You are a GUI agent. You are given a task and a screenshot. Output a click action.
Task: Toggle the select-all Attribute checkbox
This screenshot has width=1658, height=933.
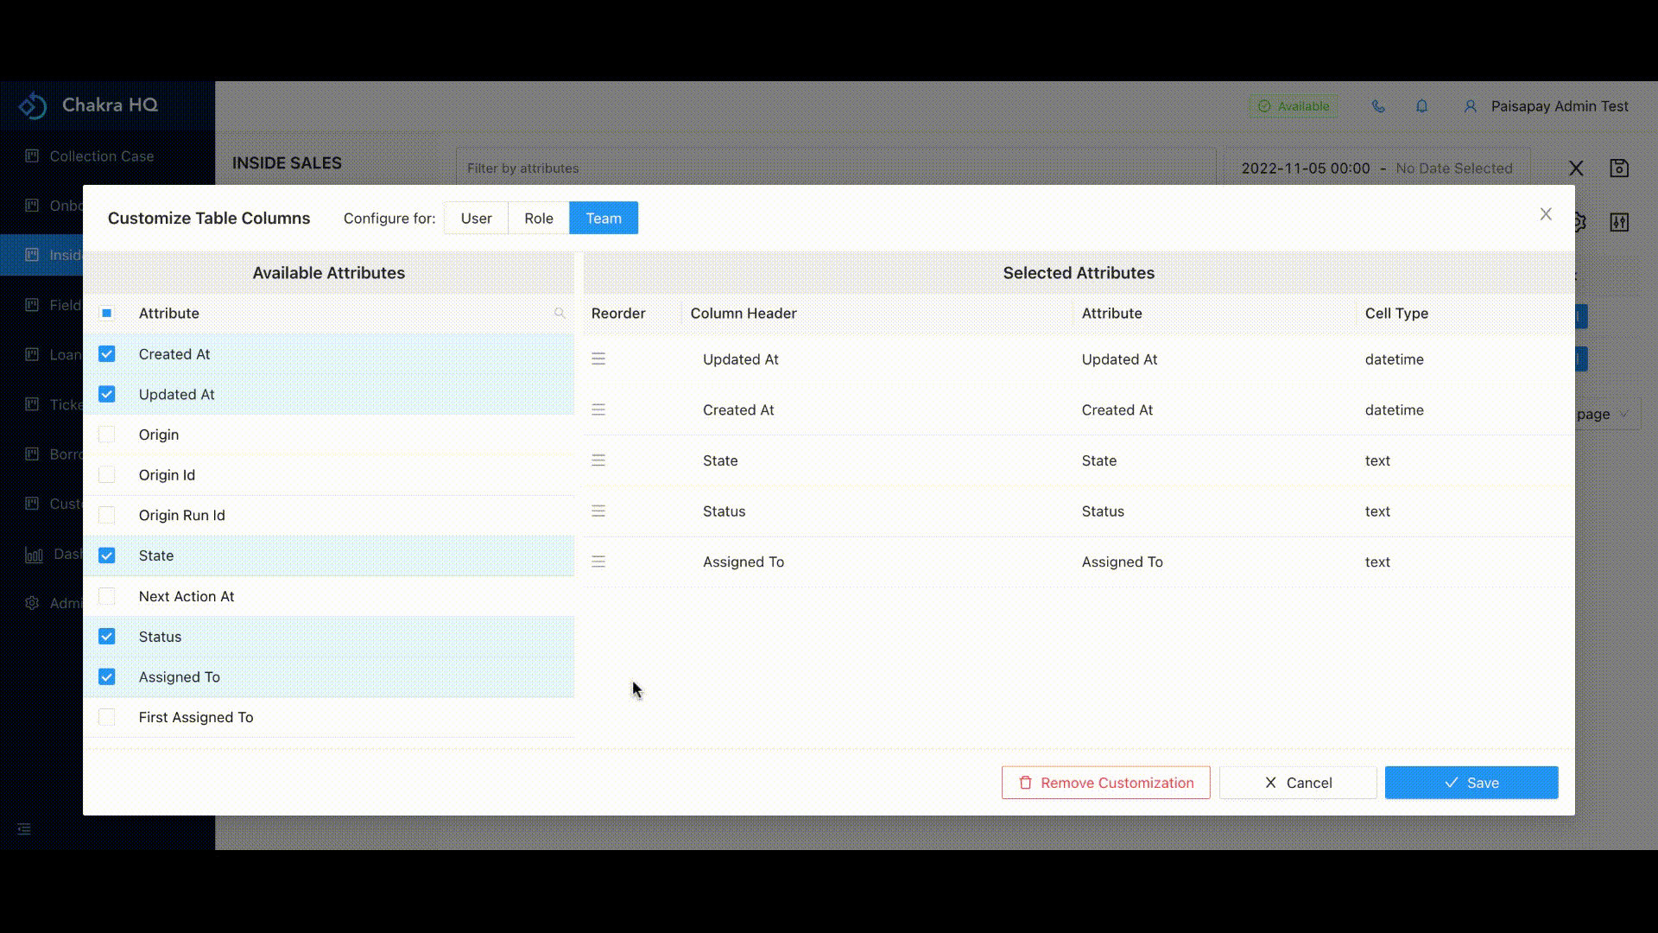click(x=107, y=314)
